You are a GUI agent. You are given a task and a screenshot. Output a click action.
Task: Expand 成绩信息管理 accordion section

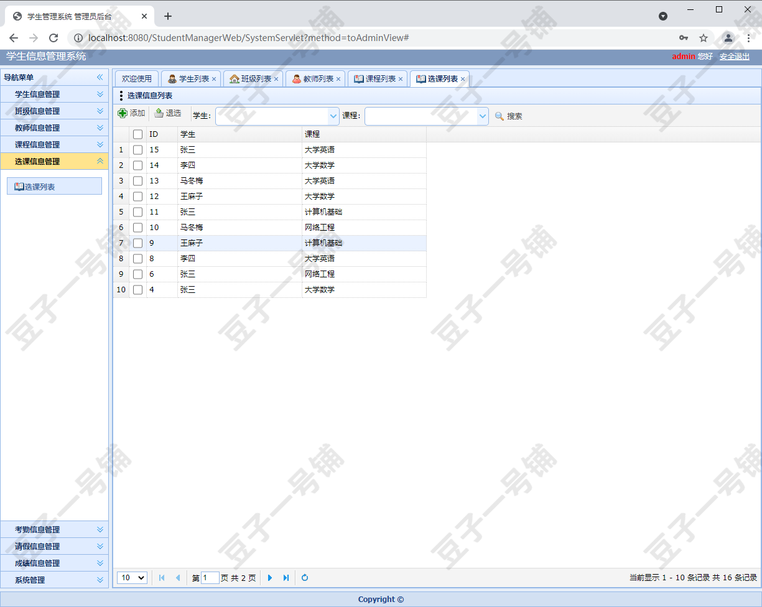click(x=54, y=563)
